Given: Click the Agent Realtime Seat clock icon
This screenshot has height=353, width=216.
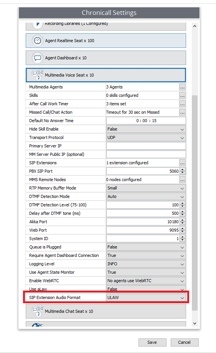Looking at the screenshot, I should [x=38, y=41].
